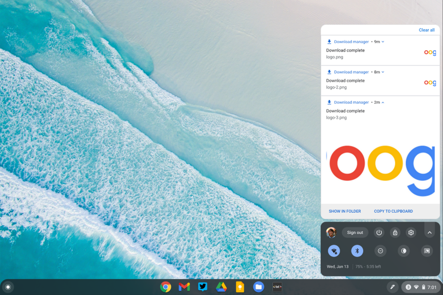
Task: Click the logo-3.png file name text
Action: [336, 117]
